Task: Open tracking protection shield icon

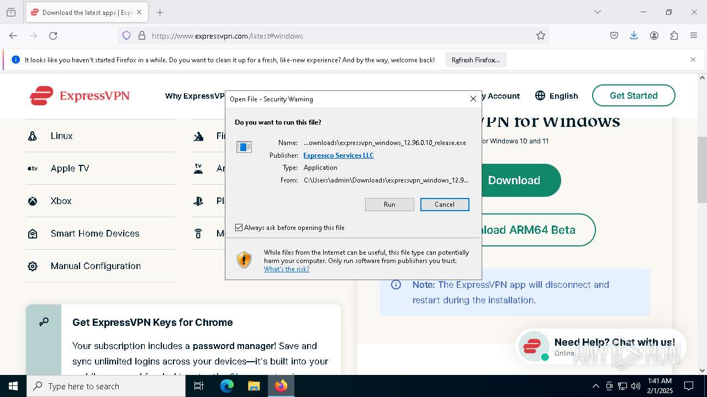Action: coord(126,36)
